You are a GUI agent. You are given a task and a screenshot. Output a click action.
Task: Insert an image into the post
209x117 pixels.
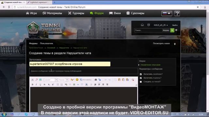74,84
